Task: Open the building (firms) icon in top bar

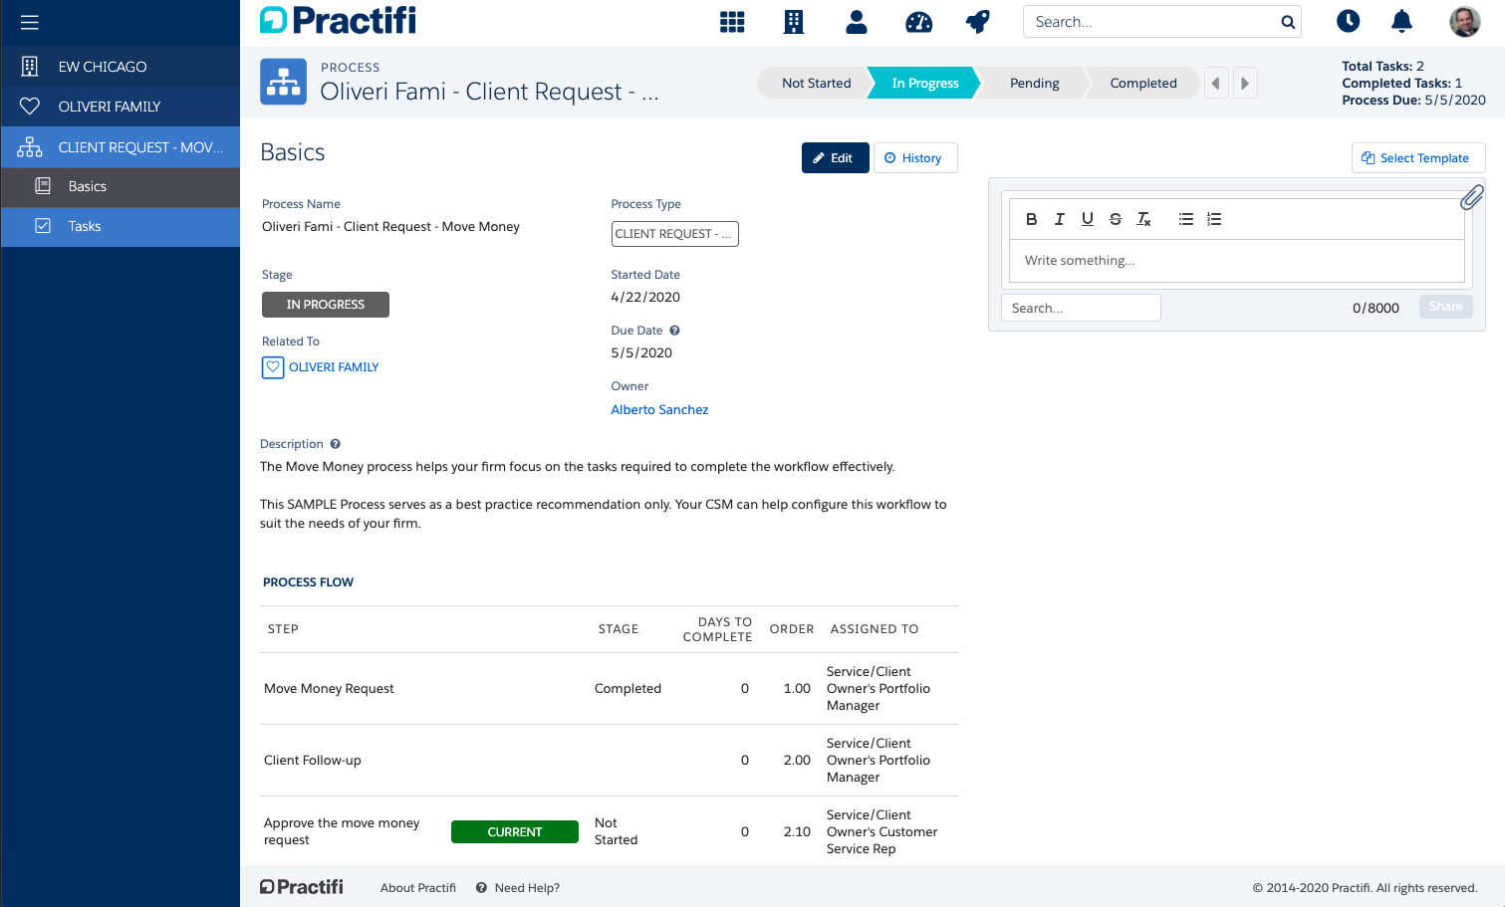Action: (x=794, y=22)
